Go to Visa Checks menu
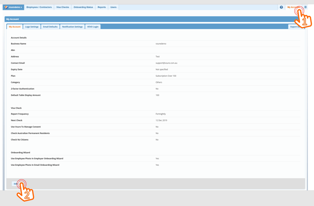 coord(62,7)
